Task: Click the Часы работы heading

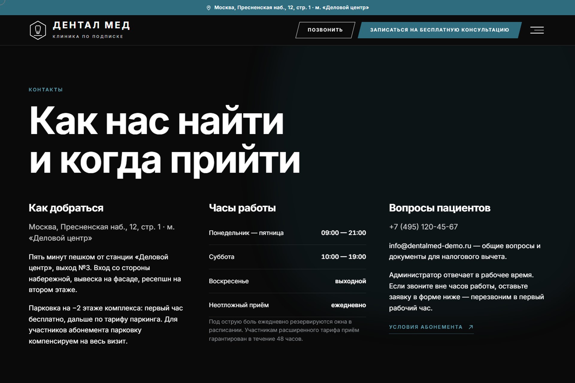Action: [242, 208]
